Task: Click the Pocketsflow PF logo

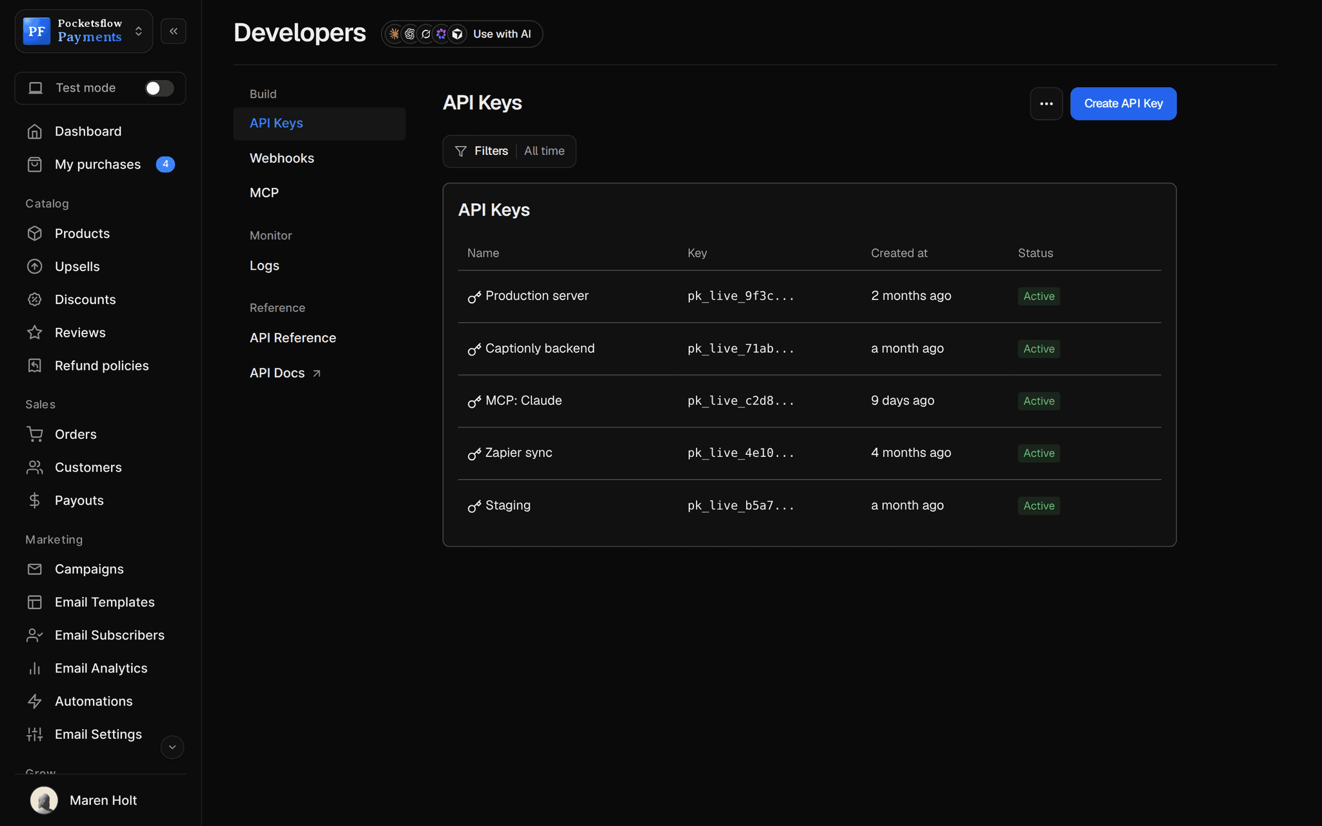Action: 37,31
